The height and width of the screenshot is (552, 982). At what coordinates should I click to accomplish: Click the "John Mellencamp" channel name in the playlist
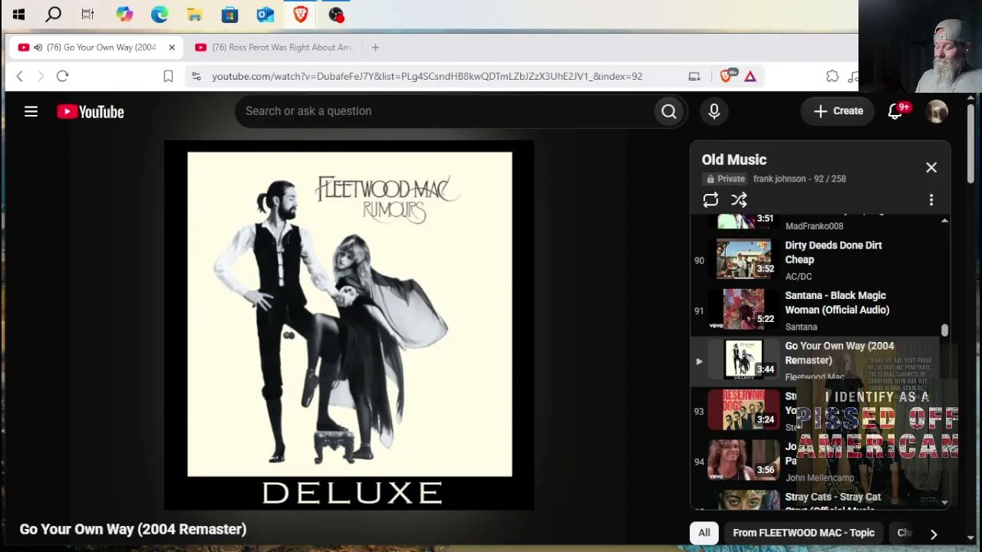[819, 478]
